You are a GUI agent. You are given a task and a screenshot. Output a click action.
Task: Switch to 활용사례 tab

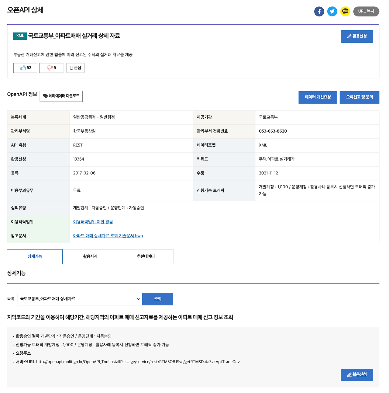tap(90, 256)
